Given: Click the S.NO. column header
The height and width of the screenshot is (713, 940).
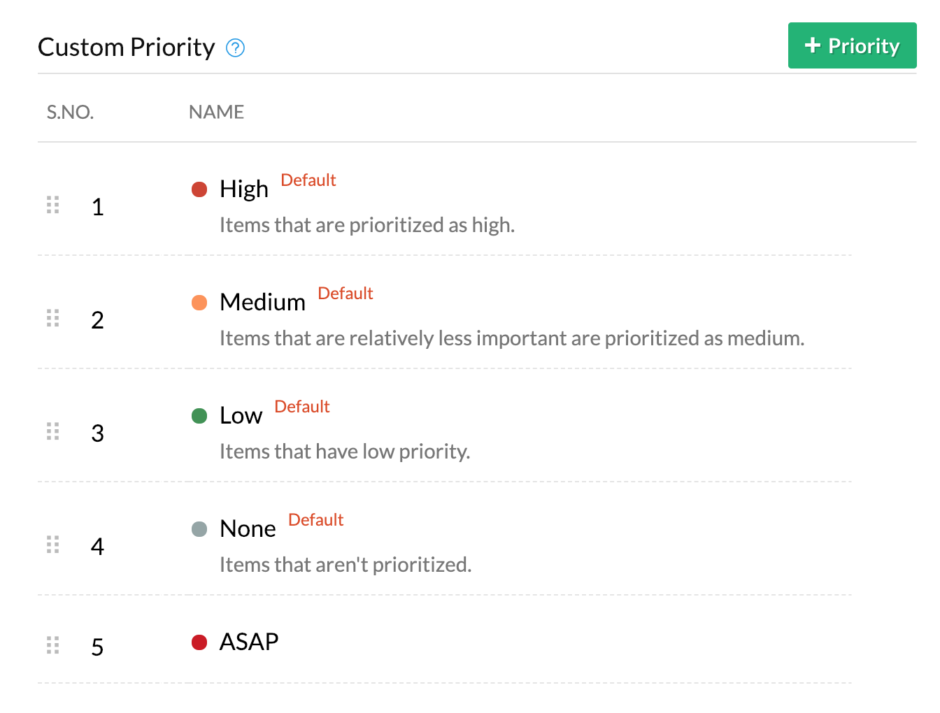Looking at the screenshot, I should pos(70,112).
